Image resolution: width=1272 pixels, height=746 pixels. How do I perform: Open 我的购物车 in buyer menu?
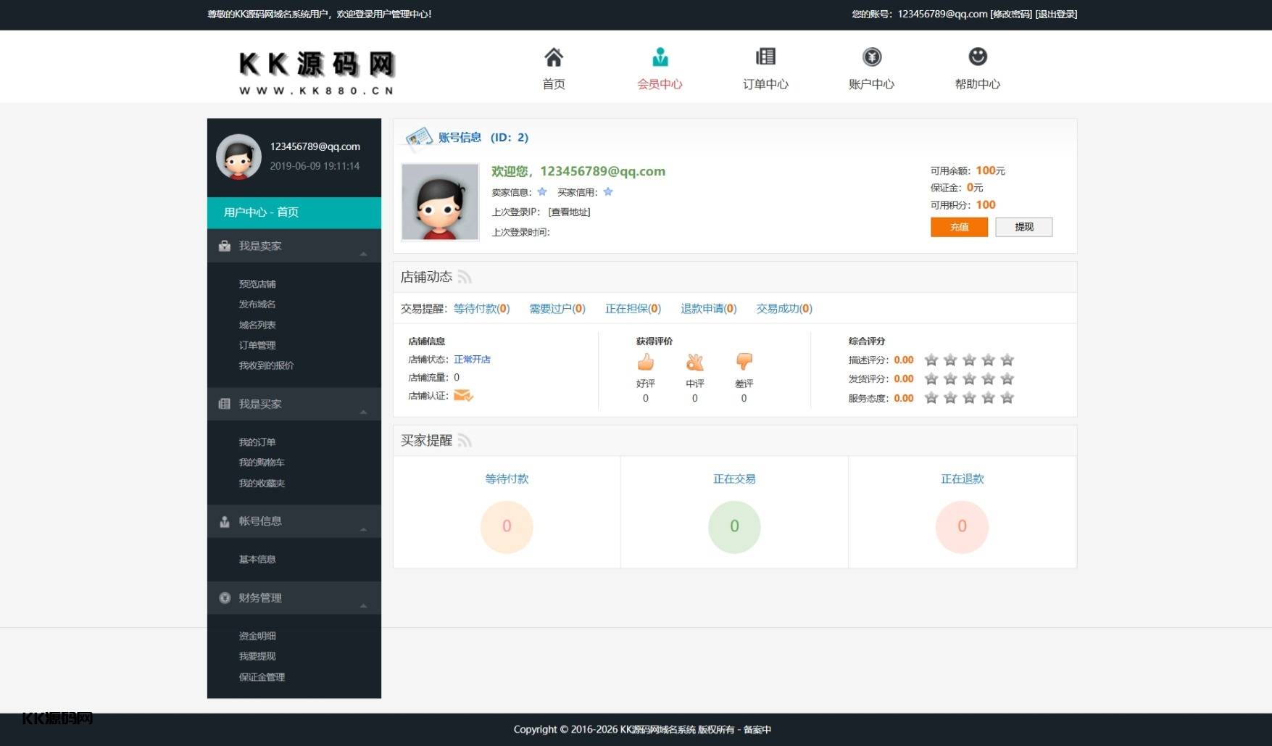pos(262,463)
